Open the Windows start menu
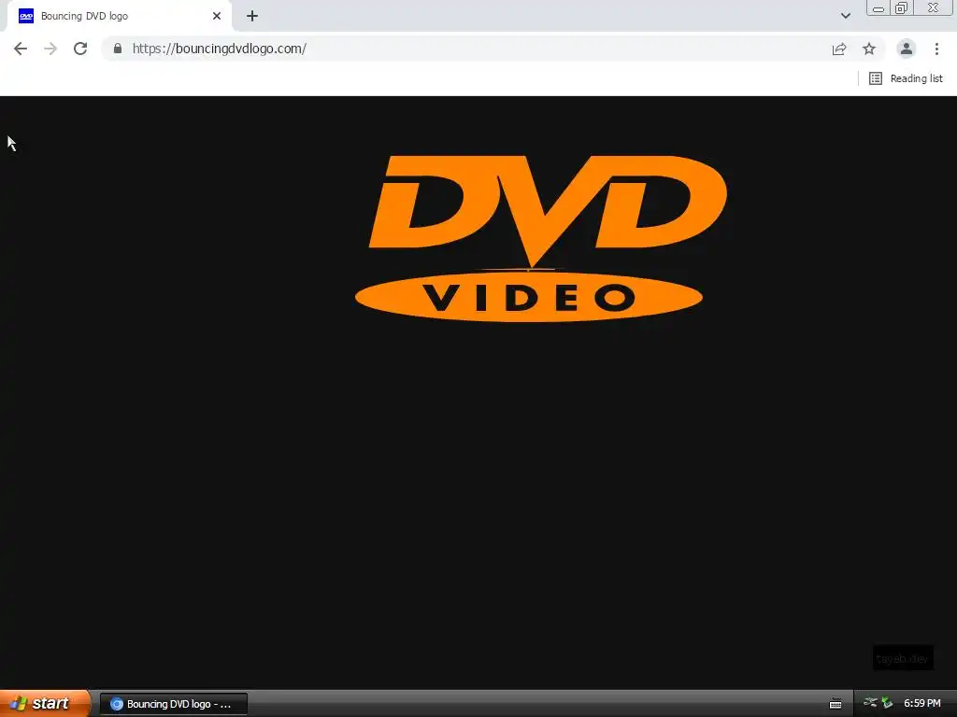 [x=44, y=703]
